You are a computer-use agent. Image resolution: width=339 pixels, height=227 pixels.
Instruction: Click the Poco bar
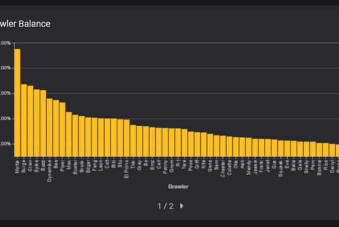191,144
